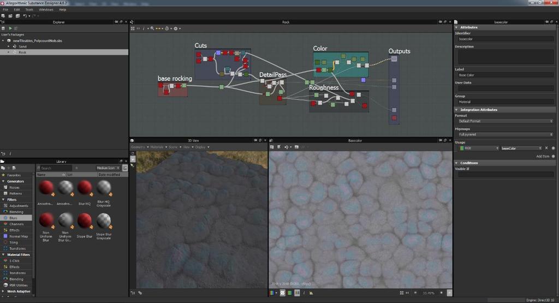Click the link icon at 3D view bottom

pyautogui.click(x=140, y=293)
